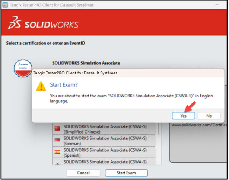Cancel the certification selection
The image size is (229, 180).
[83, 173]
